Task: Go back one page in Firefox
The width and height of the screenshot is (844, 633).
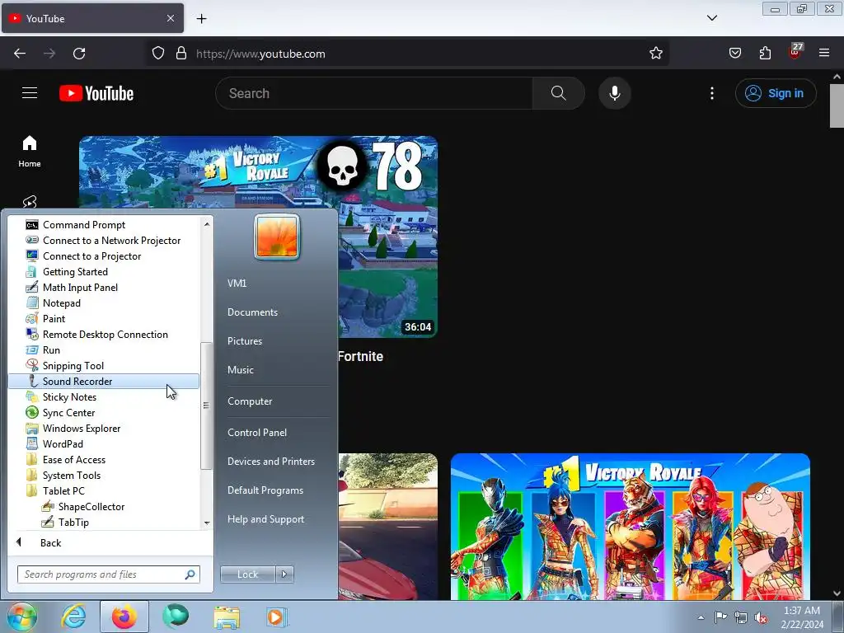Action: pyautogui.click(x=20, y=54)
